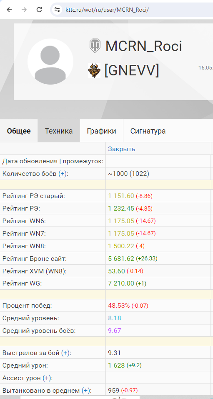This screenshot has height=399, width=213.
Task: Click the MCRN_Roci player name heading
Action: pyautogui.click(x=144, y=46)
